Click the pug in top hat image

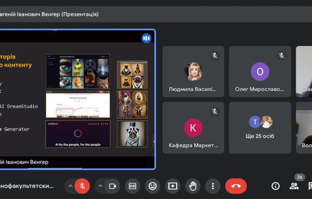(132, 134)
